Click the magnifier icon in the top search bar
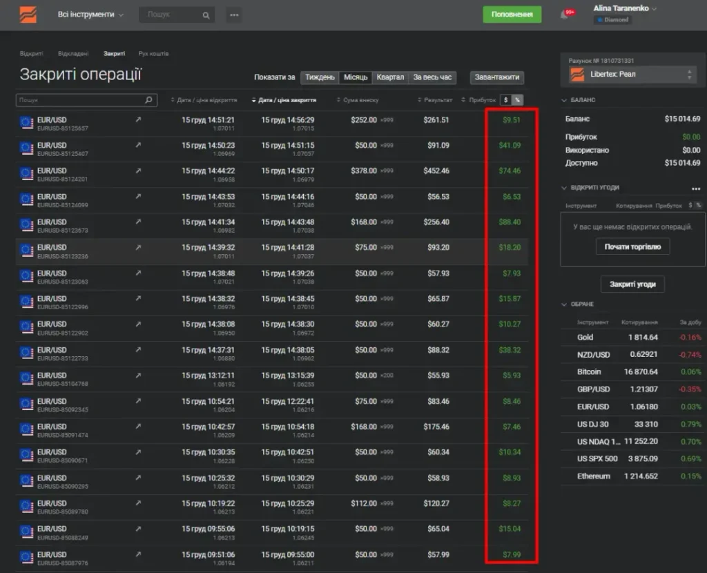 tap(206, 15)
